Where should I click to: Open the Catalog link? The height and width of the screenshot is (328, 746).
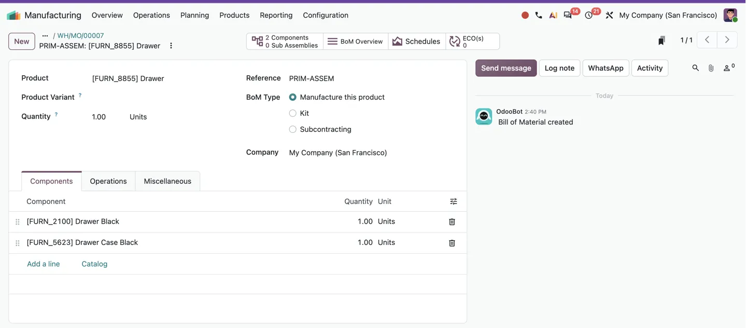(x=94, y=264)
